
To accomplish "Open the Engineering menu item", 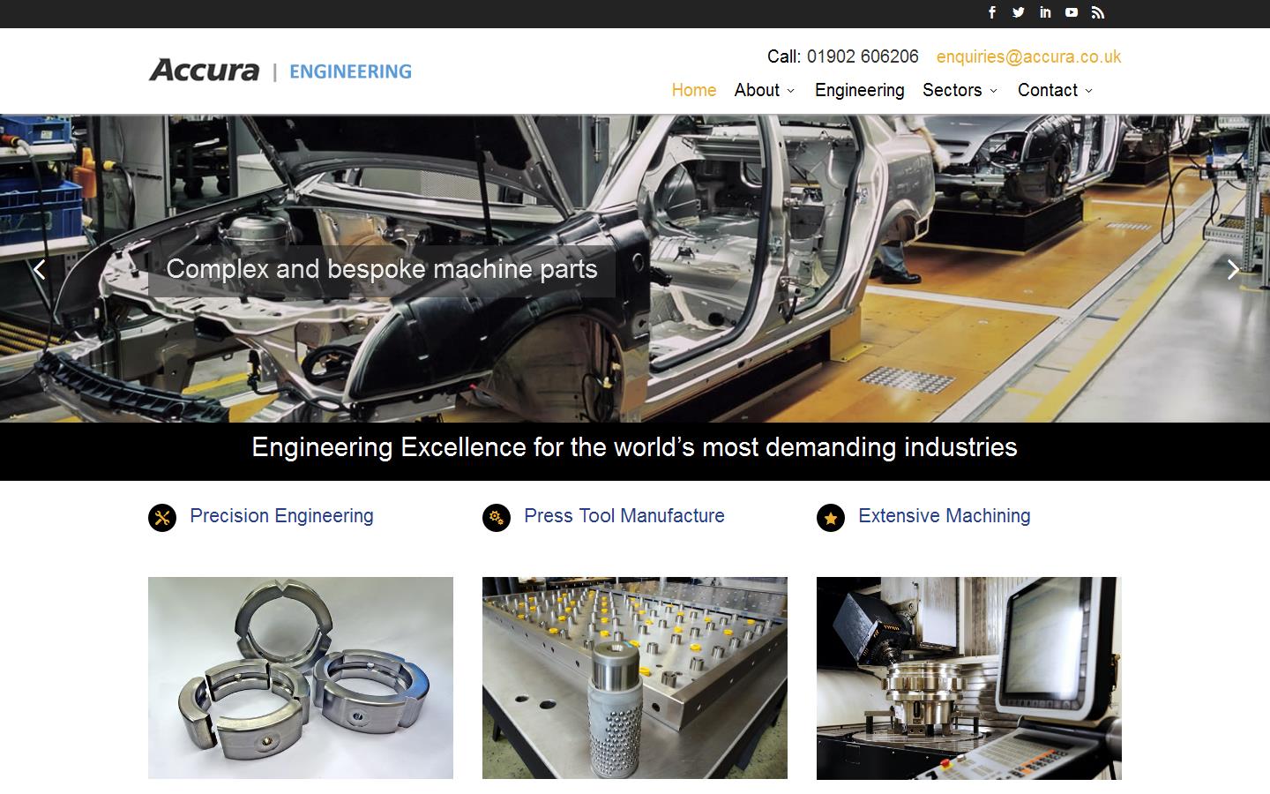I will 859,90.
